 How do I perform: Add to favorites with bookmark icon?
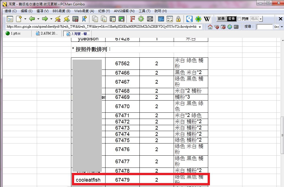tap(84, 19)
